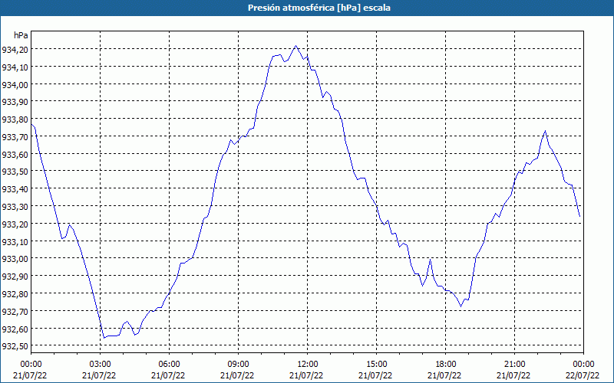Click the 18:00 time axis label
This screenshot has height=383, width=614.
[x=445, y=365]
